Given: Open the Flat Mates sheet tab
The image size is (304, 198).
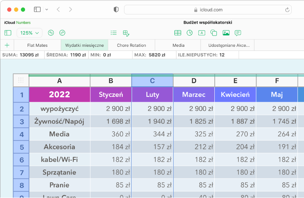Looking at the screenshot, I should coord(37,45).
